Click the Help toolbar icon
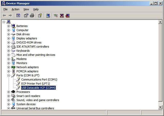 [x=40, y=15]
